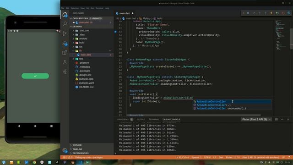293x165 pixels.
Task: Open the Flutter outline view icon
Action: point(65,71)
